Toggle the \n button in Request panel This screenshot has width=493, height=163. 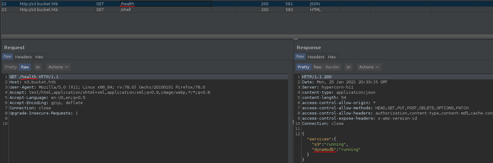(38, 67)
